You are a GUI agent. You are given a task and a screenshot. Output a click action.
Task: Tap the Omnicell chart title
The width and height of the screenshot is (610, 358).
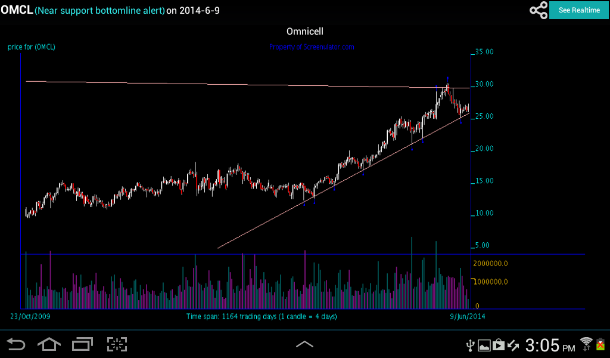[305, 31]
